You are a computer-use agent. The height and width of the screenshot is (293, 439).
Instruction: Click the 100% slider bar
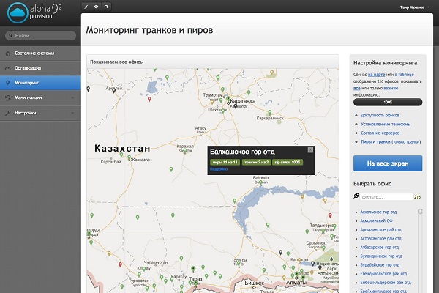pos(388,102)
